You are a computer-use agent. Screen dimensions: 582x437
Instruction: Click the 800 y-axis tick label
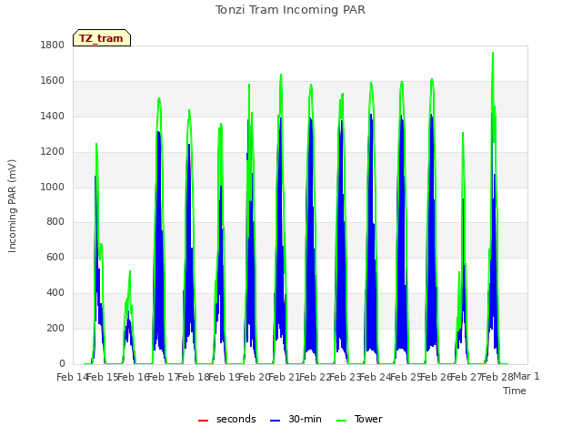55,222
